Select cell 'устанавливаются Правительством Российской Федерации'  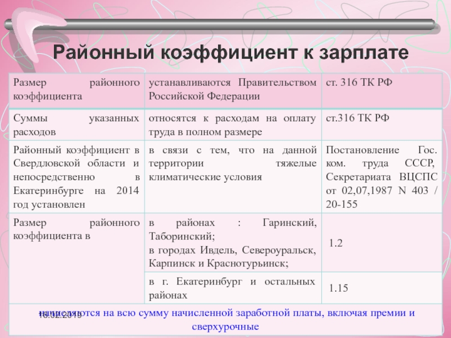tap(233, 91)
